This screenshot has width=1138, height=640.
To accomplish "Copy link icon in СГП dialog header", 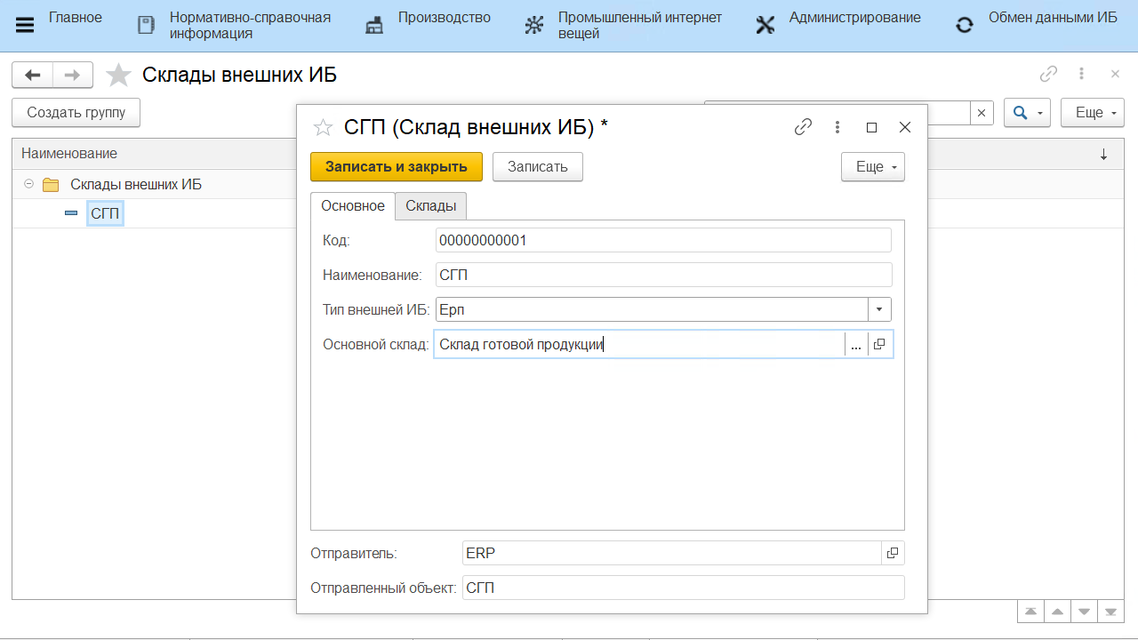I will pyautogui.click(x=803, y=127).
